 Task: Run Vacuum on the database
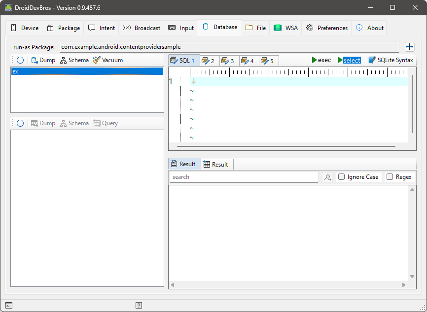coord(107,60)
